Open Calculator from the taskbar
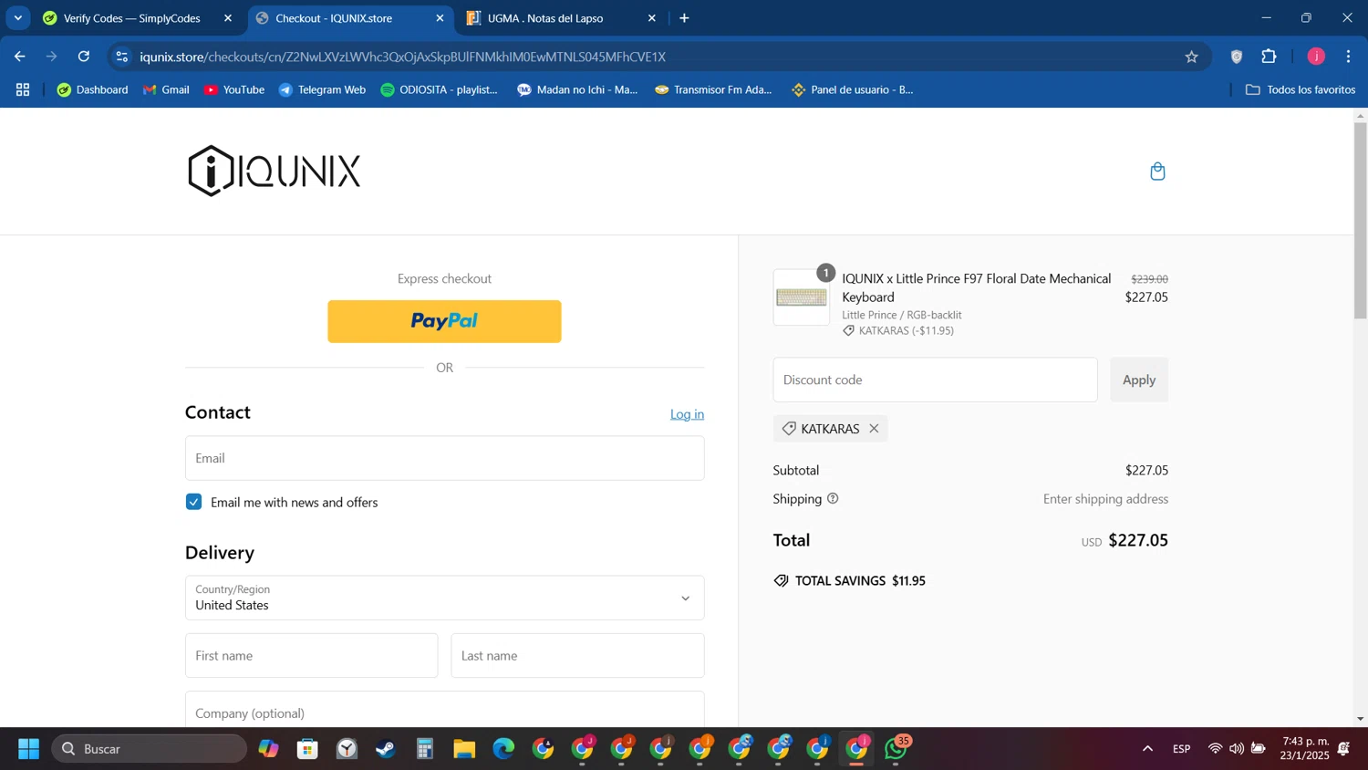The height and width of the screenshot is (770, 1368). pos(425,749)
